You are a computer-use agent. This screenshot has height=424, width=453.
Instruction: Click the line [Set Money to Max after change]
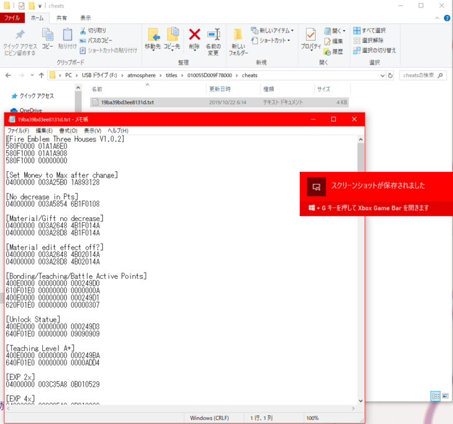tap(62, 175)
